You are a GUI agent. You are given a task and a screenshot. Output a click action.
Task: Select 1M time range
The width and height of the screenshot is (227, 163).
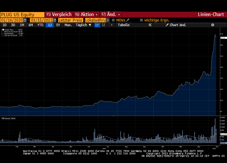[22, 25]
